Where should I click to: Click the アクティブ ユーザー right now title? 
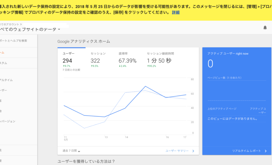tap(228, 54)
